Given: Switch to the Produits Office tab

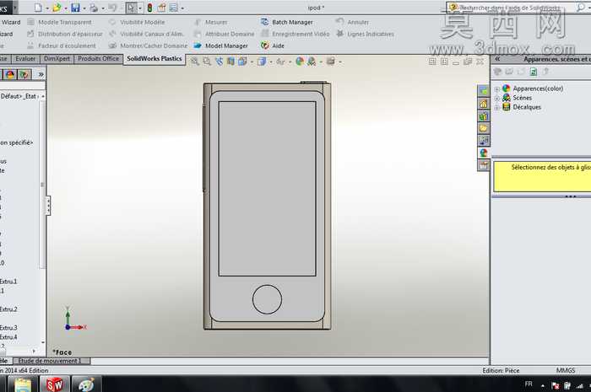Looking at the screenshot, I should (x=99, y=59).
